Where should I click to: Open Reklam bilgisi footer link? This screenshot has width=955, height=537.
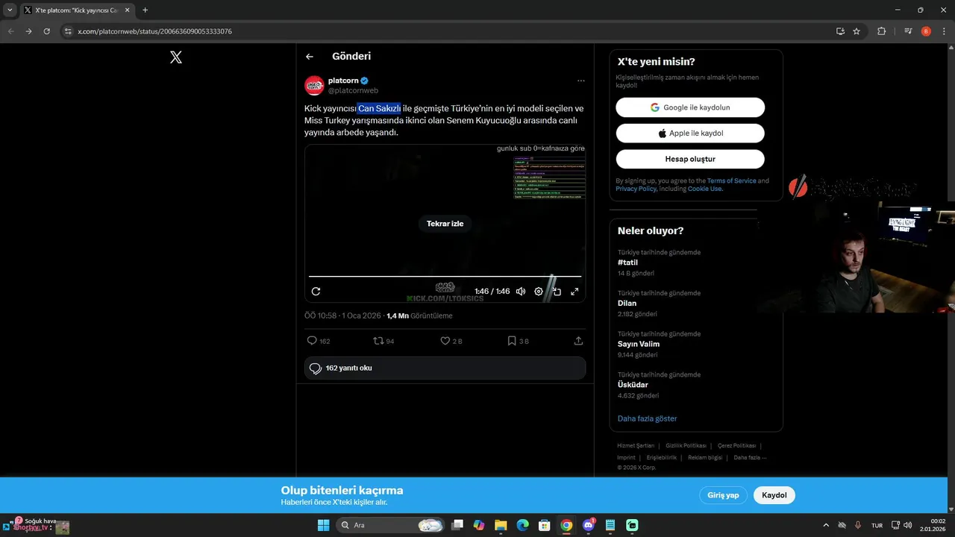click(x=705, y=457)
